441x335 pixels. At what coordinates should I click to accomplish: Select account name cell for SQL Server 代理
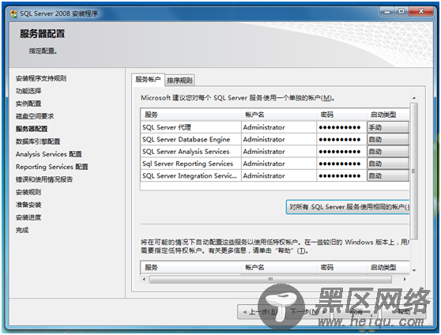[279, 127]
